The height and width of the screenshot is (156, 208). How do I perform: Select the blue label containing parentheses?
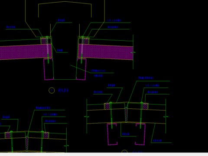coord(146,78)
